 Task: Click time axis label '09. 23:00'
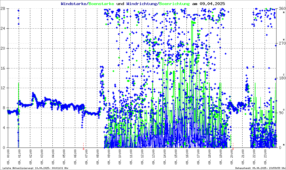265,157
